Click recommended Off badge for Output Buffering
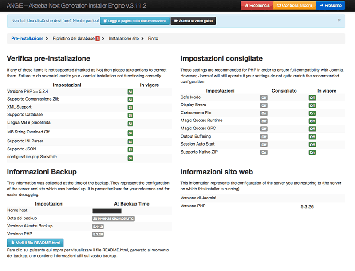The width and height of the screenshot is (355, 271). coord(264,137)
